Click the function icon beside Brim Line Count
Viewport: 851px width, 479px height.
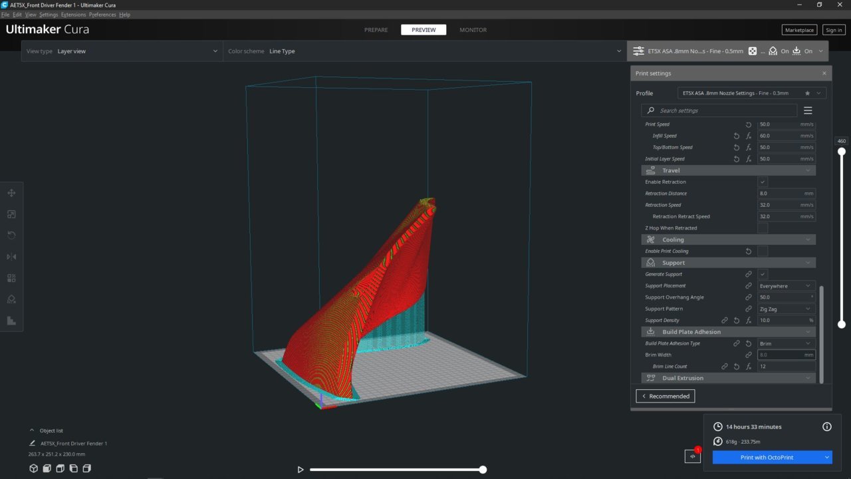point(749,367)
